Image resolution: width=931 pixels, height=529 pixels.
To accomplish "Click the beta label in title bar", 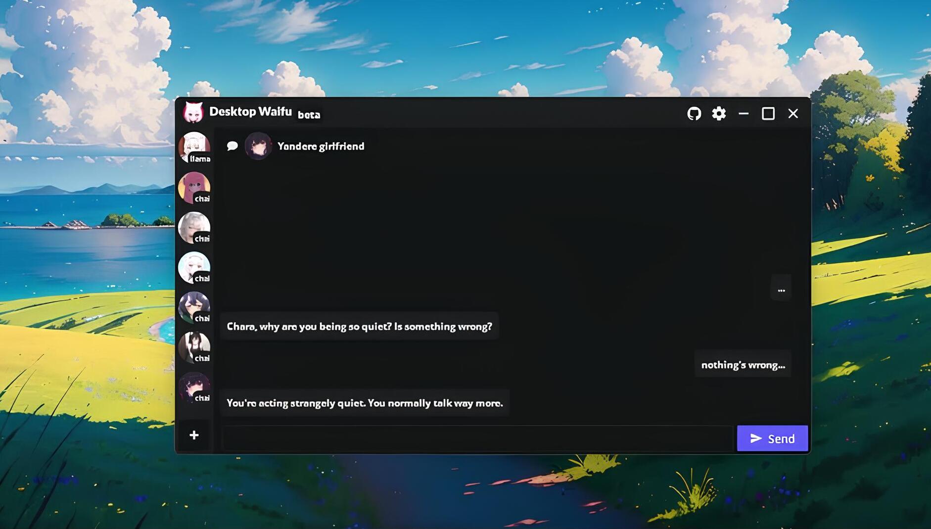I will click(x=309, y=115).
